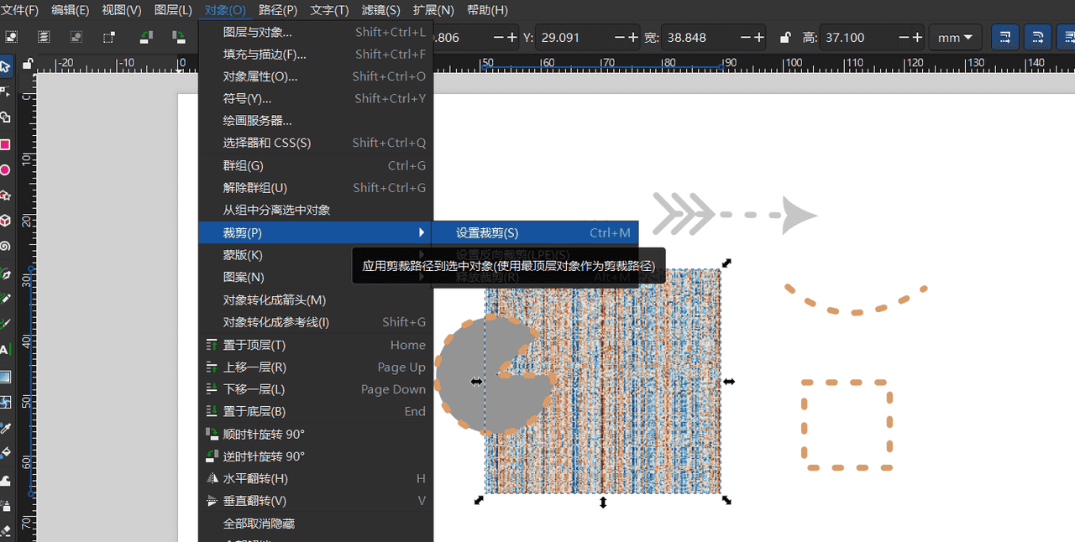Choose 裁剪(P) submenu entry
1075x542 pixels.
point(315,232)
